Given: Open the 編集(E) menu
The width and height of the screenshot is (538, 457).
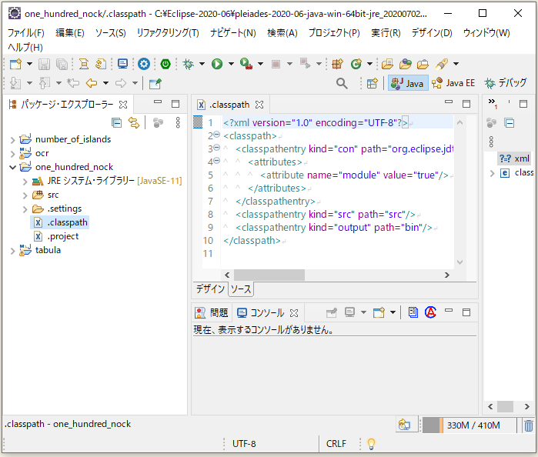Looking at the screenshot, I should click(70, 33).
